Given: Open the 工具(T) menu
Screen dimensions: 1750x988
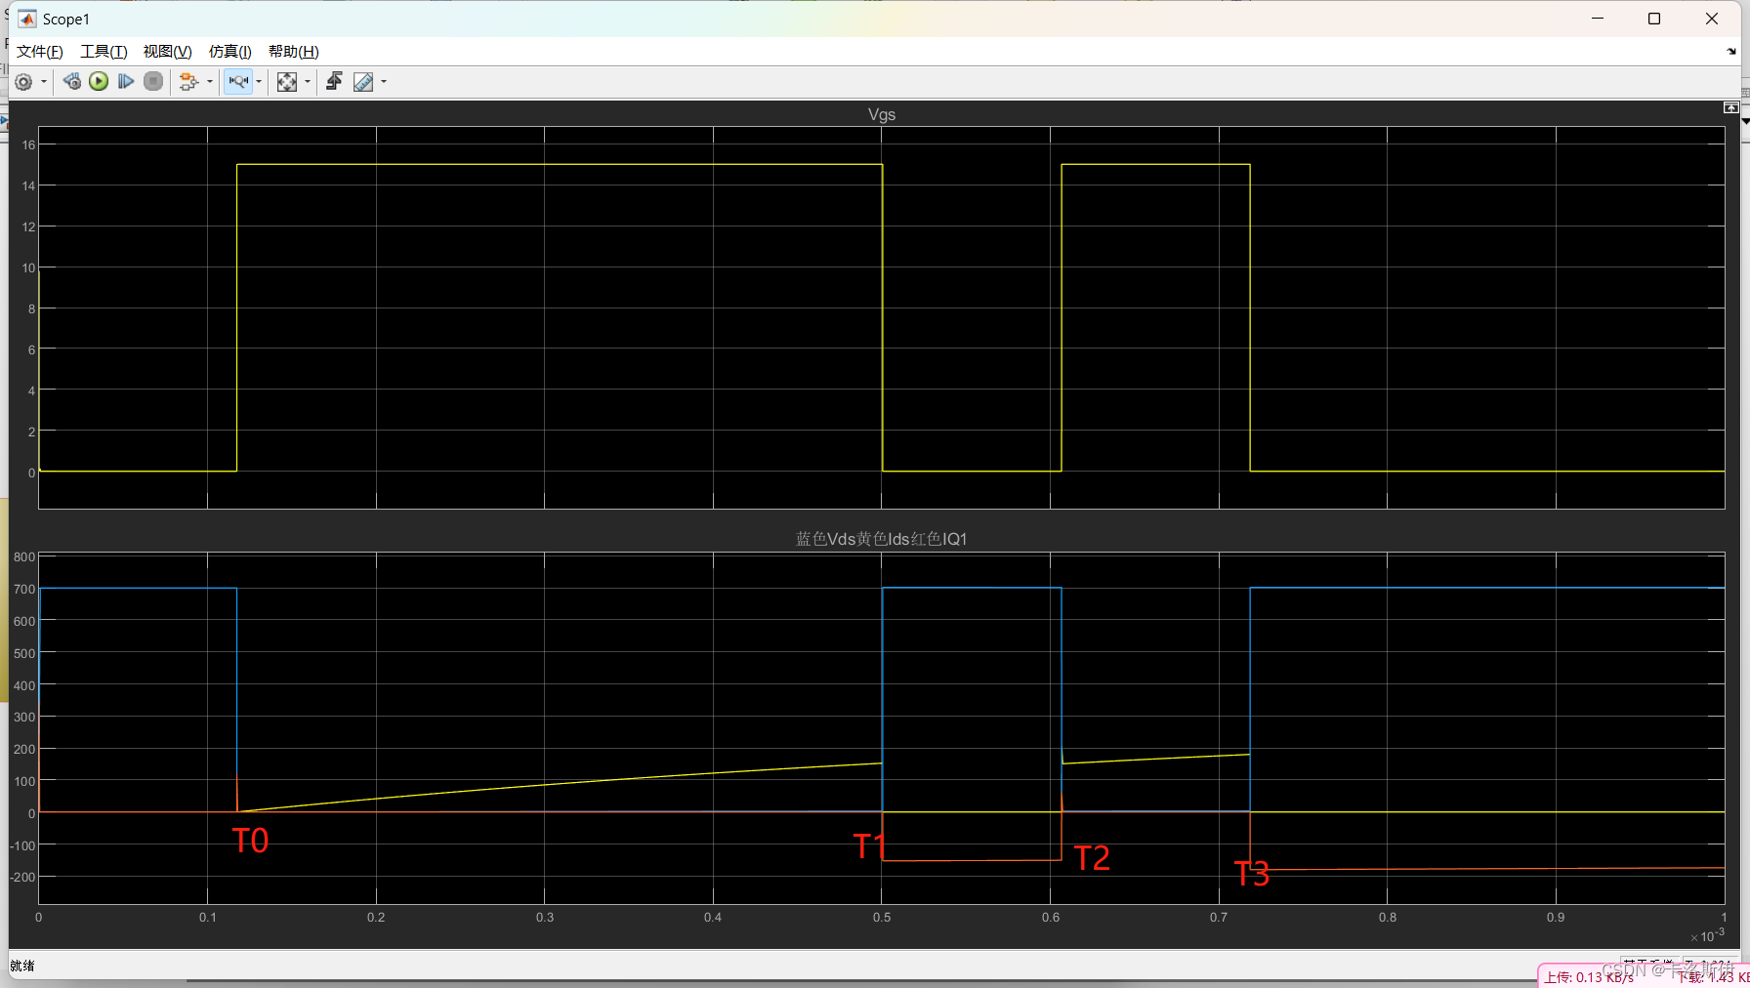Looking at the screenshot, I should (x=104, y=52).
